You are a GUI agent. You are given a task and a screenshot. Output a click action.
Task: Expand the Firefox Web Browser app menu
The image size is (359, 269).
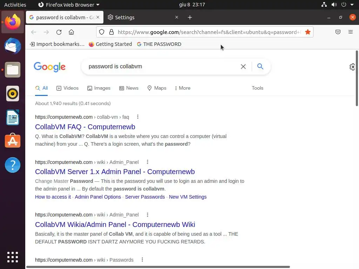(69, 5)
